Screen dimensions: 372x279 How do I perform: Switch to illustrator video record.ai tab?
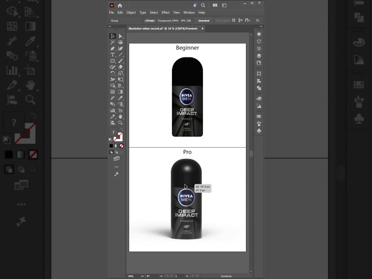point(163,28)
